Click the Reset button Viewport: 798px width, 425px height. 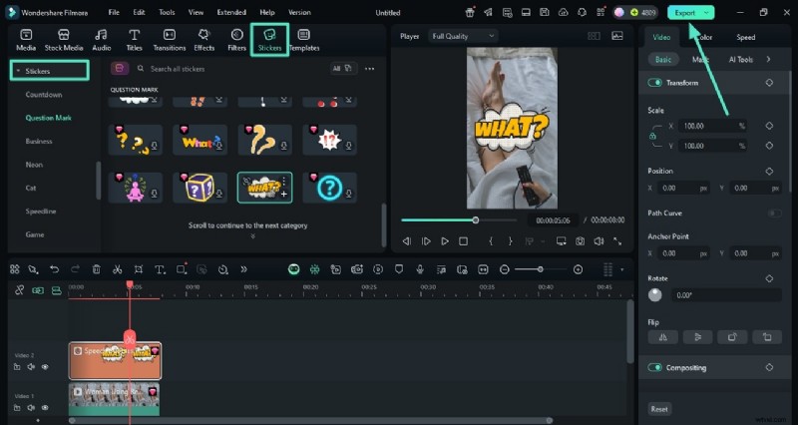tap(659, 409)
